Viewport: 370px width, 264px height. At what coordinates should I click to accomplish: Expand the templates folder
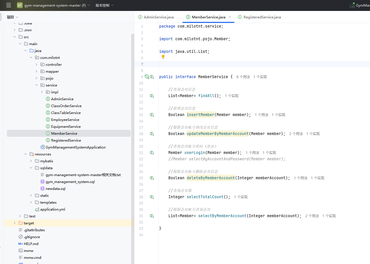(31, 202)
